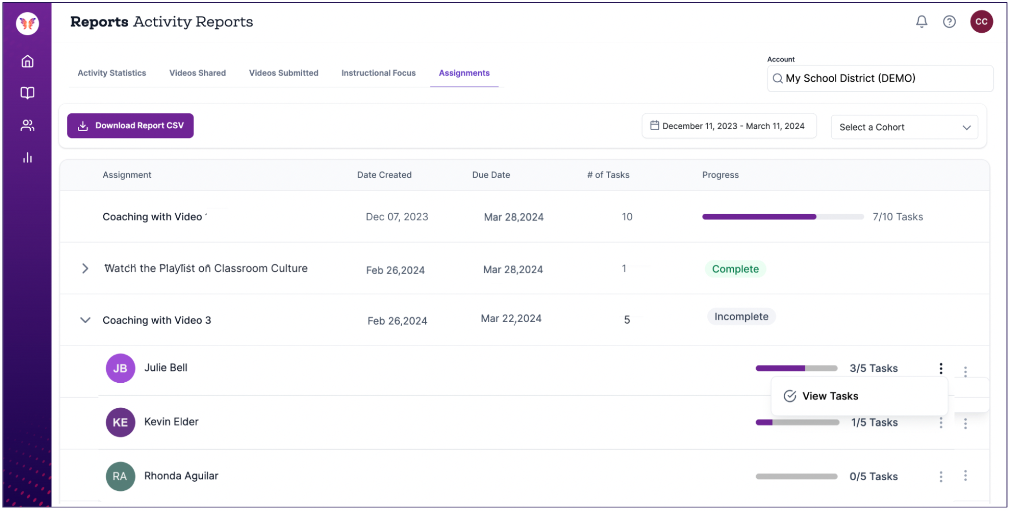This screenshot has width=1010, height=511.
Task: Open the CC user profile avatar
Action: pyautogui.click(x=981, y=22)
